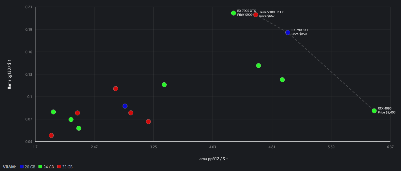Click the 0.07 y-axis tick label

point(29,119)
